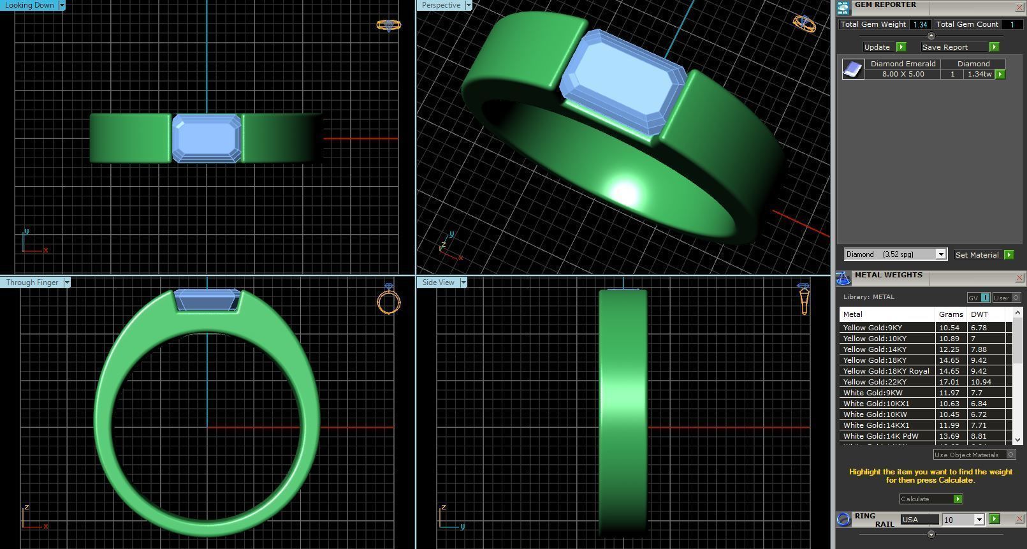Viewport: 1027px width, 549px height.
Task: Click green arrow on Calculate button
Action: coord(958,499)
